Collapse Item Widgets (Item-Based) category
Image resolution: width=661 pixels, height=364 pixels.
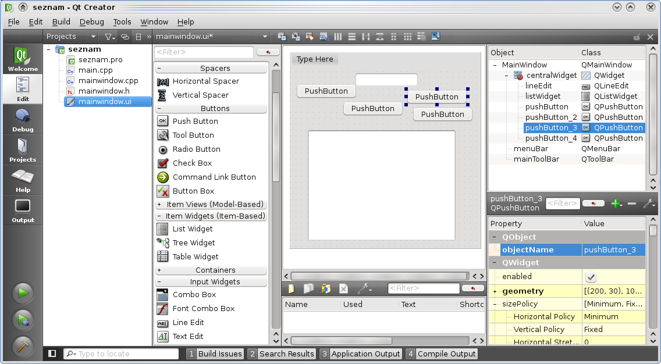tap(159, 216)
